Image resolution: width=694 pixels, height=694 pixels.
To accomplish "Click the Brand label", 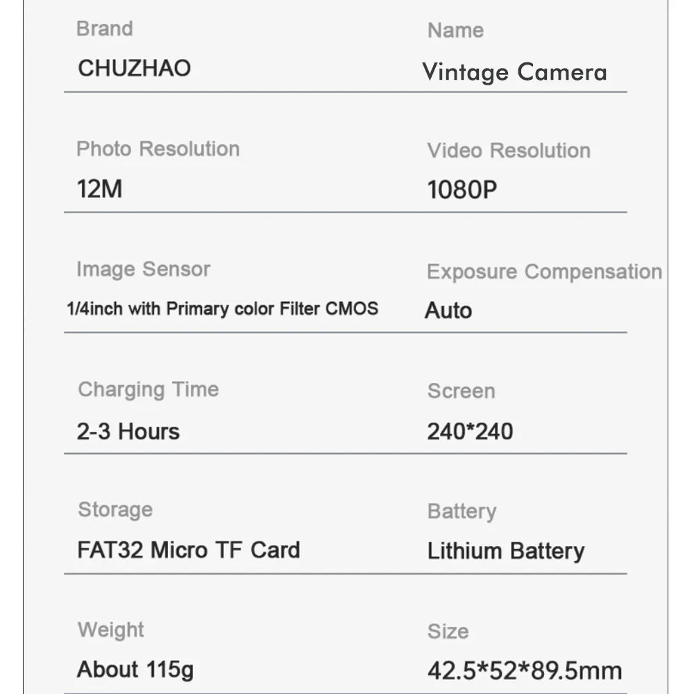I will 104,28.
